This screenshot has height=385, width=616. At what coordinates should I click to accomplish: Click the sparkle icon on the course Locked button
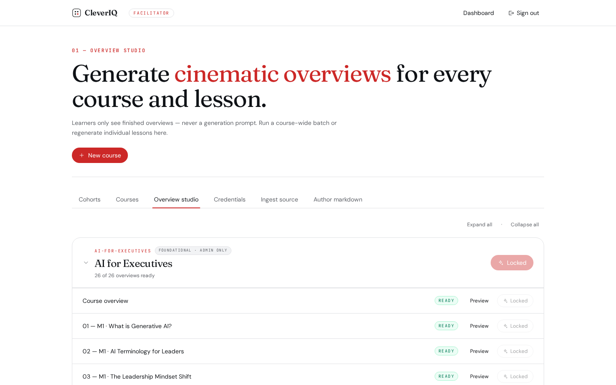(501, 263)
